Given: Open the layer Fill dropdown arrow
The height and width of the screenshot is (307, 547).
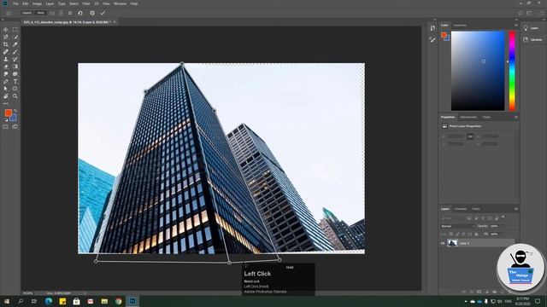Looking at the screenshot, I should point(503,235).
